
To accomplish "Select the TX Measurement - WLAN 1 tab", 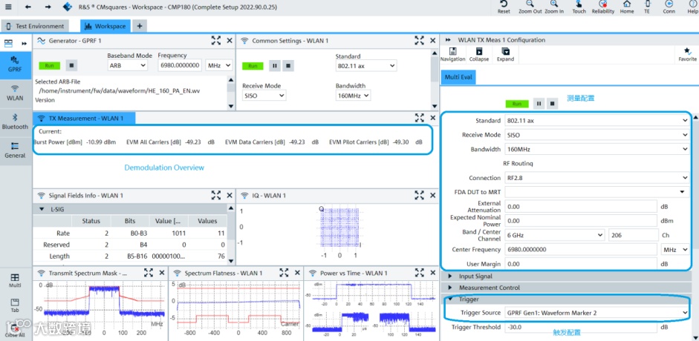I will pyautogui.click(x=84, y=119).
